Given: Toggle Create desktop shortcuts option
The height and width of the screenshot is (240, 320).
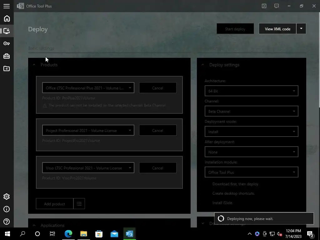Looking at the screenshot, I should (233, 193).
